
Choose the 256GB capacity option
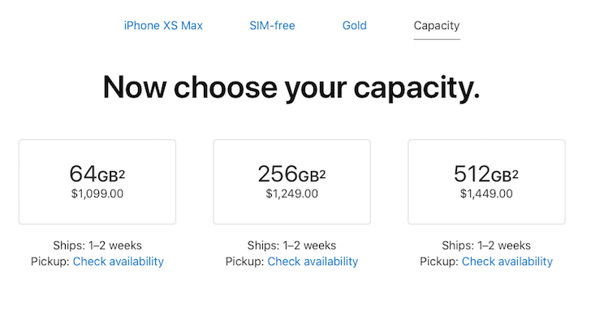tap(291, 181)
